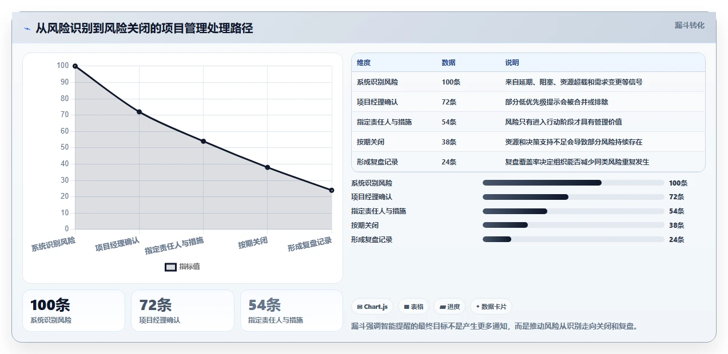This screenshot has width=728, height=354.
Task: Toggle the 指标值 legend swatch
Action: [170, 267]
